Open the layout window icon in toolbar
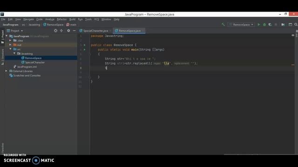Image resolution: width=298 pixels, height=167 pixels. click(x=290, y=25)
